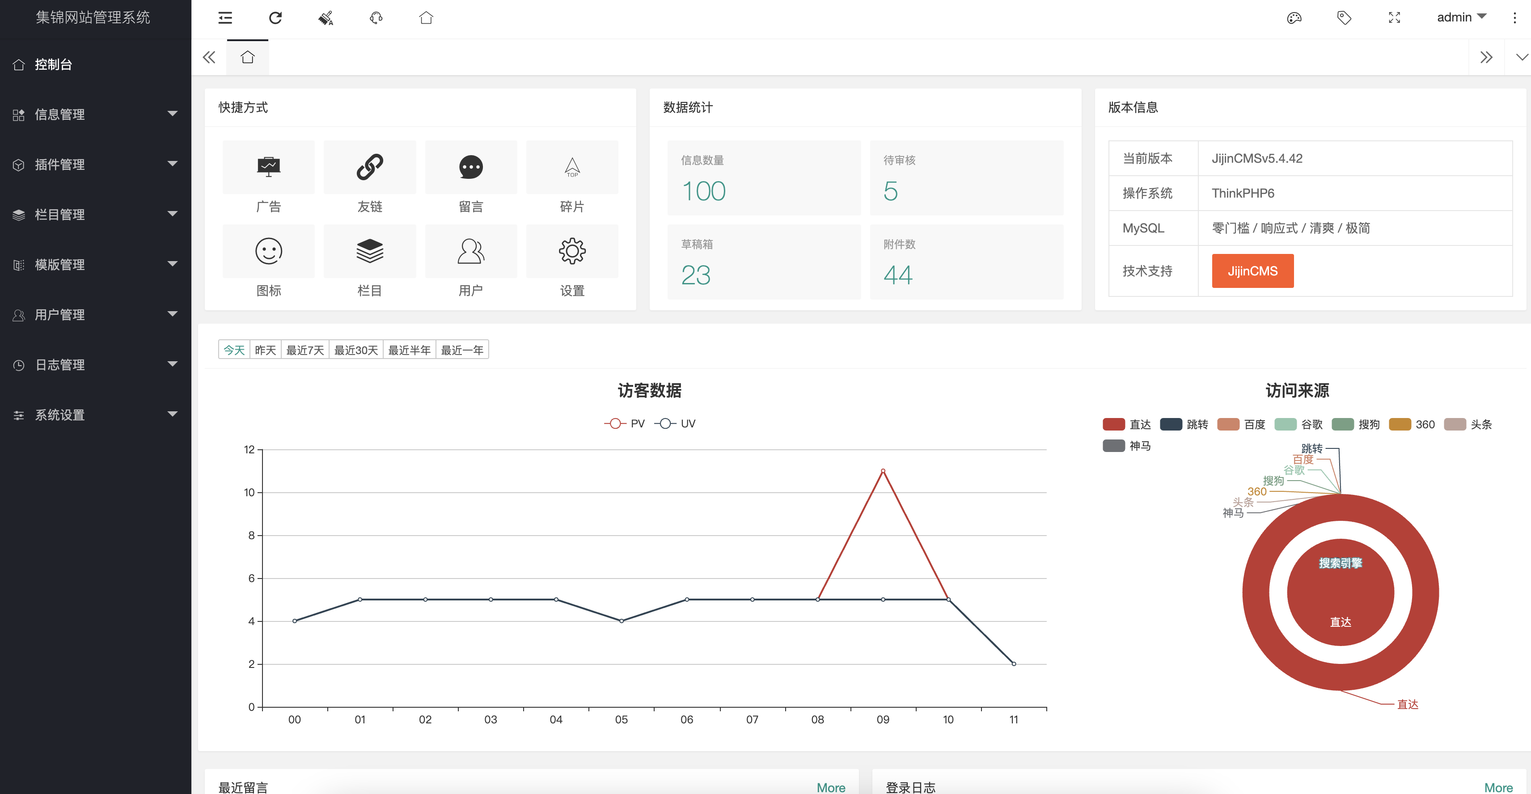This screenshot has height=794, width=1531.
Task: Open More link for 登录日志
Action: 1498,787
